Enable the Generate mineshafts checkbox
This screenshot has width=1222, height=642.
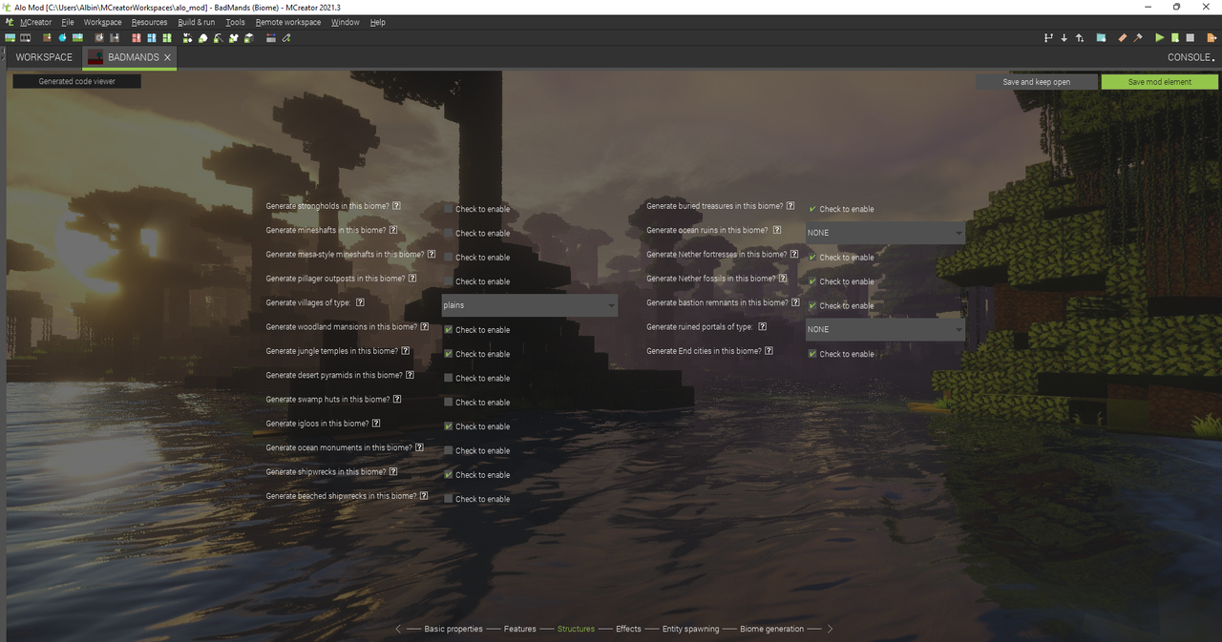coord(448,233)
